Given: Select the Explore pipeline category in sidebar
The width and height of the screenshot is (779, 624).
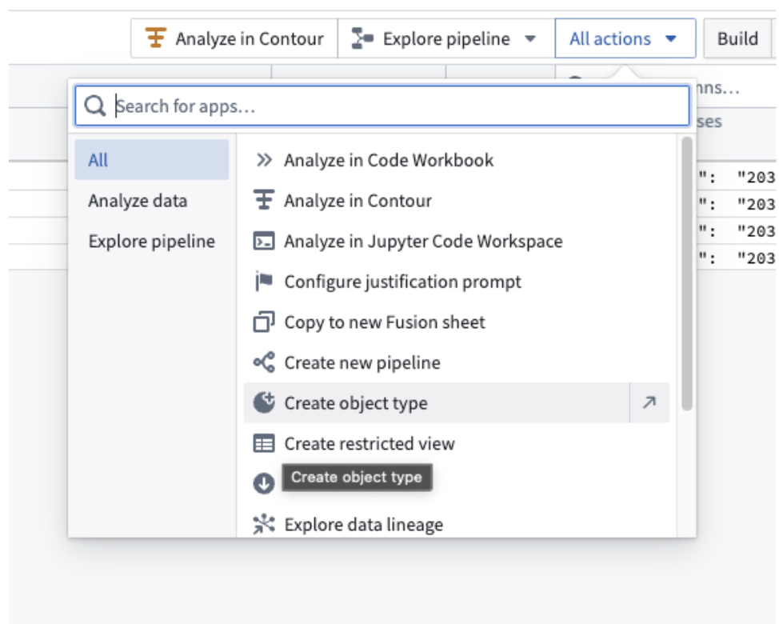Looking at the screenshot, I should pyautogui.click(x=151, y=241).
